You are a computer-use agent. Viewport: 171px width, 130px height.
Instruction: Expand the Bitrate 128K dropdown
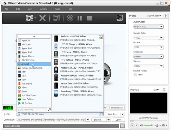161,47
